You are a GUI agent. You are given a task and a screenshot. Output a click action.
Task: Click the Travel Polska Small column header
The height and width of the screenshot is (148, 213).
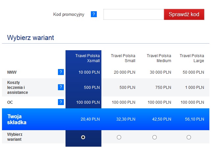tap(123, 58)
